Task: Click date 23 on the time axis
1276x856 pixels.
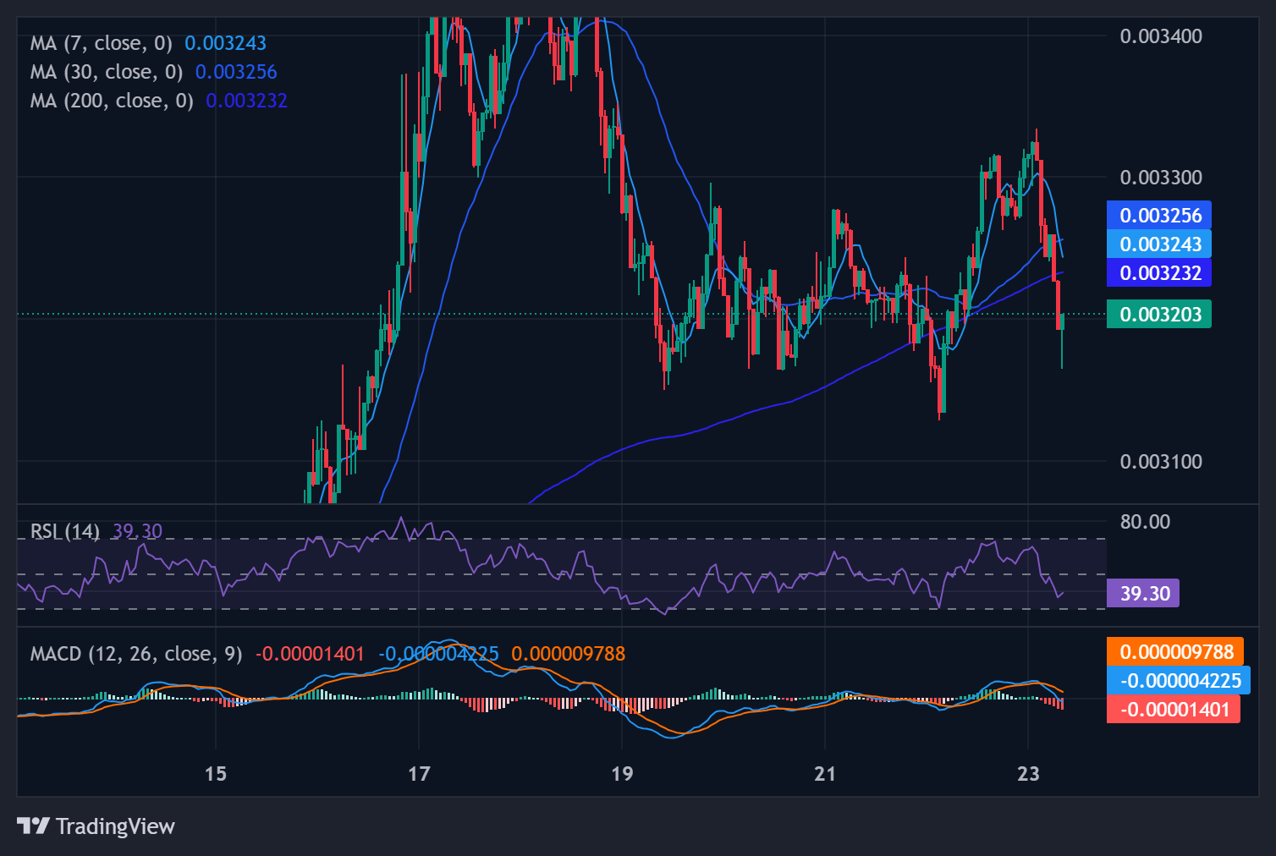Action: [1028, 773]
